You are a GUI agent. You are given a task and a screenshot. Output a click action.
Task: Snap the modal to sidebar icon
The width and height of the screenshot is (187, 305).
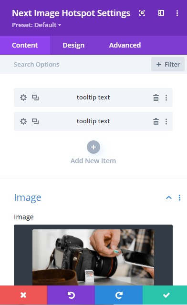[161, 13]
